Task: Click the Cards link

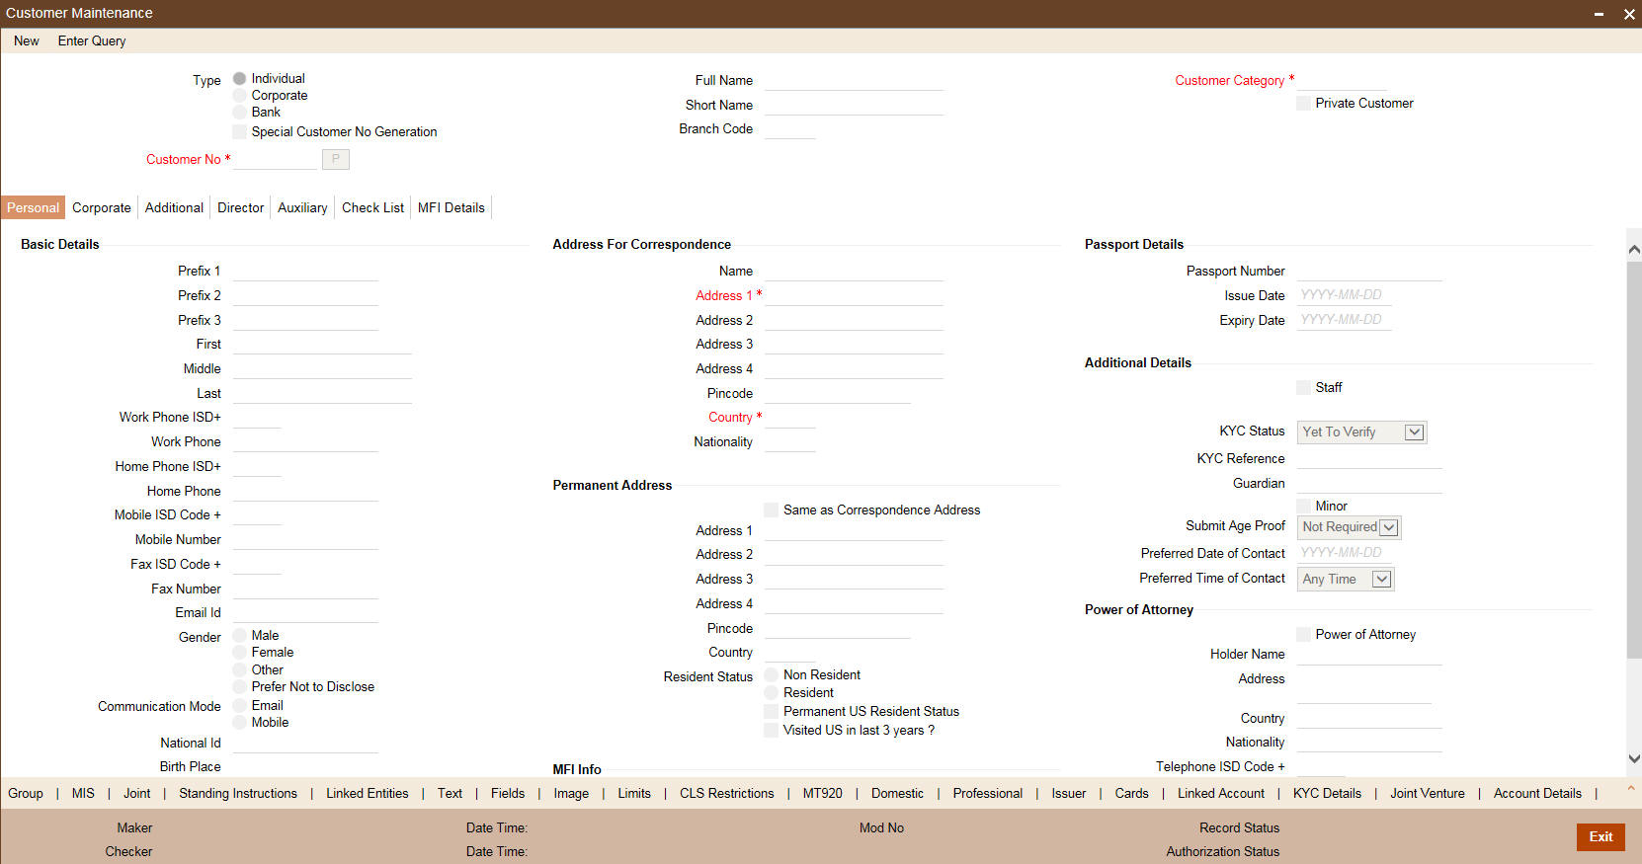Action: 1131,793
